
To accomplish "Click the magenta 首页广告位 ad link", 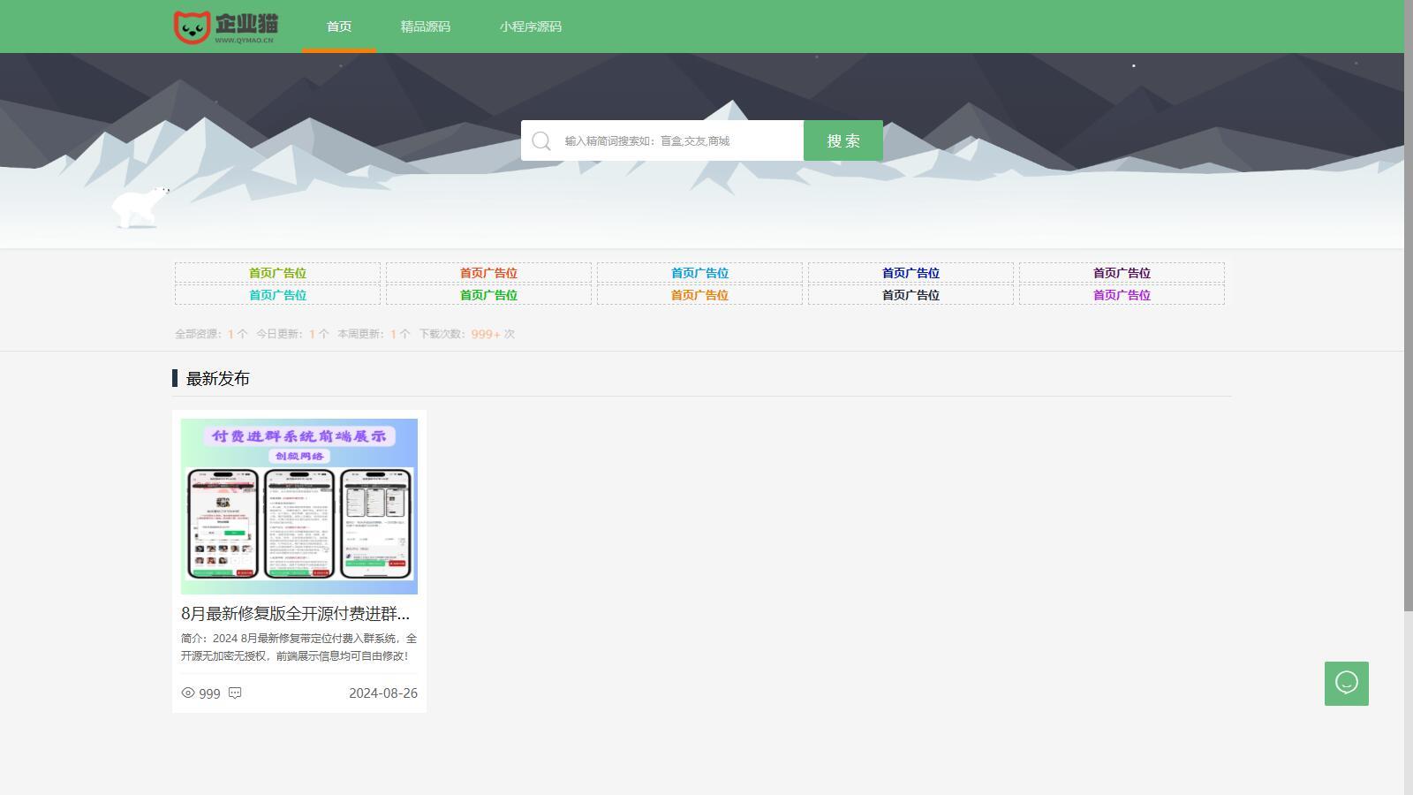I will (x=1122, y=295).
